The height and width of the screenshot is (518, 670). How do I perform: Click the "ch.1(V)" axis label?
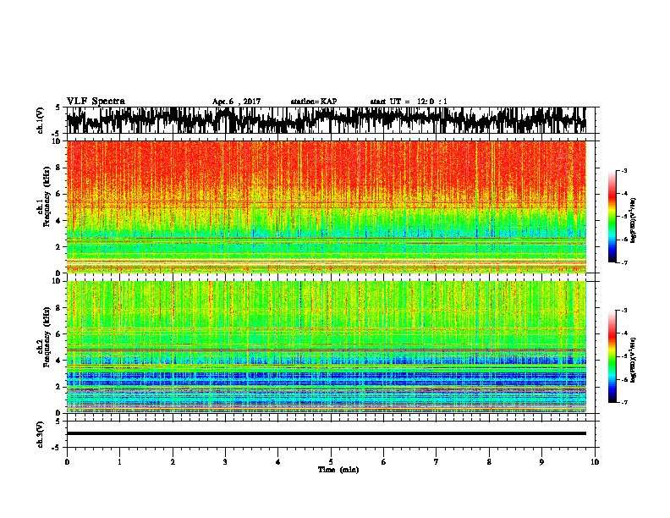(x=41, y=120)
